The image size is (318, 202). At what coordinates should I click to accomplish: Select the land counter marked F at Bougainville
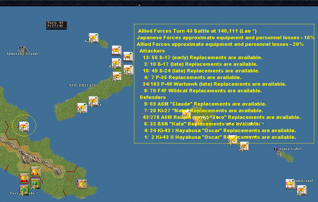tap(198, 121)
